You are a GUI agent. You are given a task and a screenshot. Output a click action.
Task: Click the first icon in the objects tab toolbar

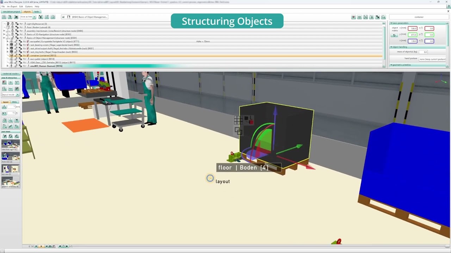tap(4, 17)
